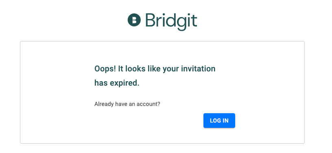This screenshot has width=332, height=153.
Task: Click the white letter B inside the logo
Action: 134,20
